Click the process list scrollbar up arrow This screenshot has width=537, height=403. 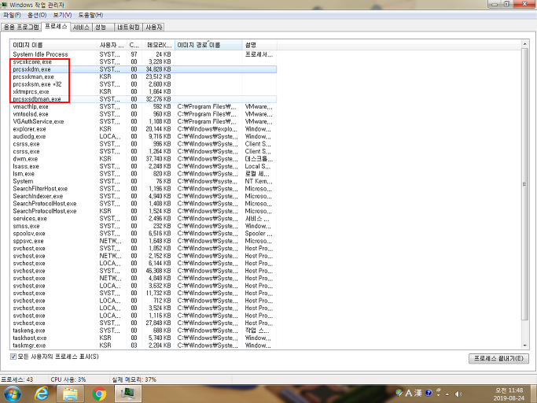524,44
